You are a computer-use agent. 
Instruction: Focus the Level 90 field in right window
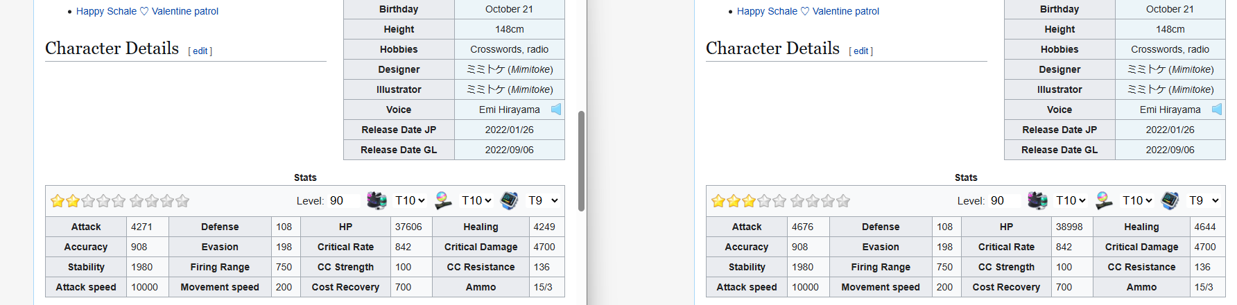coord(1005,200)
